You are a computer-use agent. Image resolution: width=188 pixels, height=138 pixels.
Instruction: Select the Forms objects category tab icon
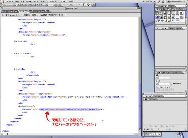point(164,9)
